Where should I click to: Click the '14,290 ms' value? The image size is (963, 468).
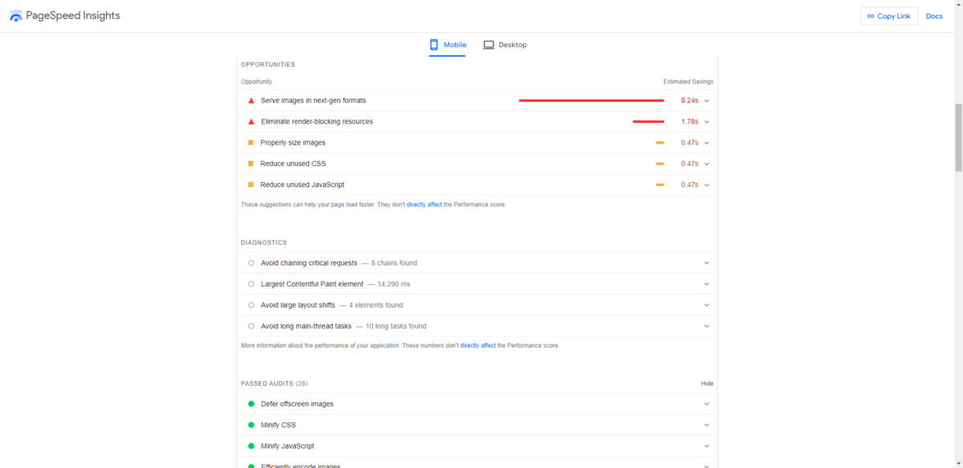[x=394, y=284]
